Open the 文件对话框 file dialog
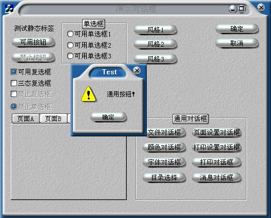Image resolution: width=271 pixels, height=218 pixels. pyautogui.click(x=166, y=132)
